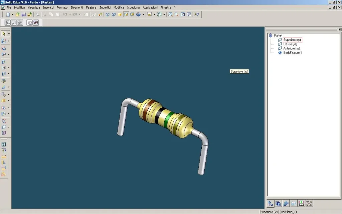Click the Open file folder icon
Viewport: 342px width, 214px height.
(17, 15)
